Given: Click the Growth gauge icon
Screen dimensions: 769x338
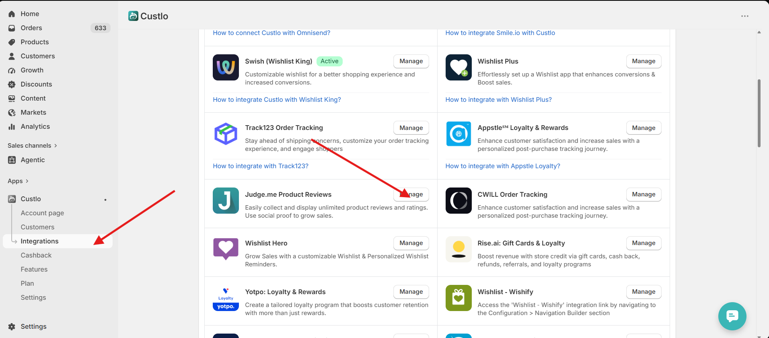Looking at the screenshot, I should [12, 70].
